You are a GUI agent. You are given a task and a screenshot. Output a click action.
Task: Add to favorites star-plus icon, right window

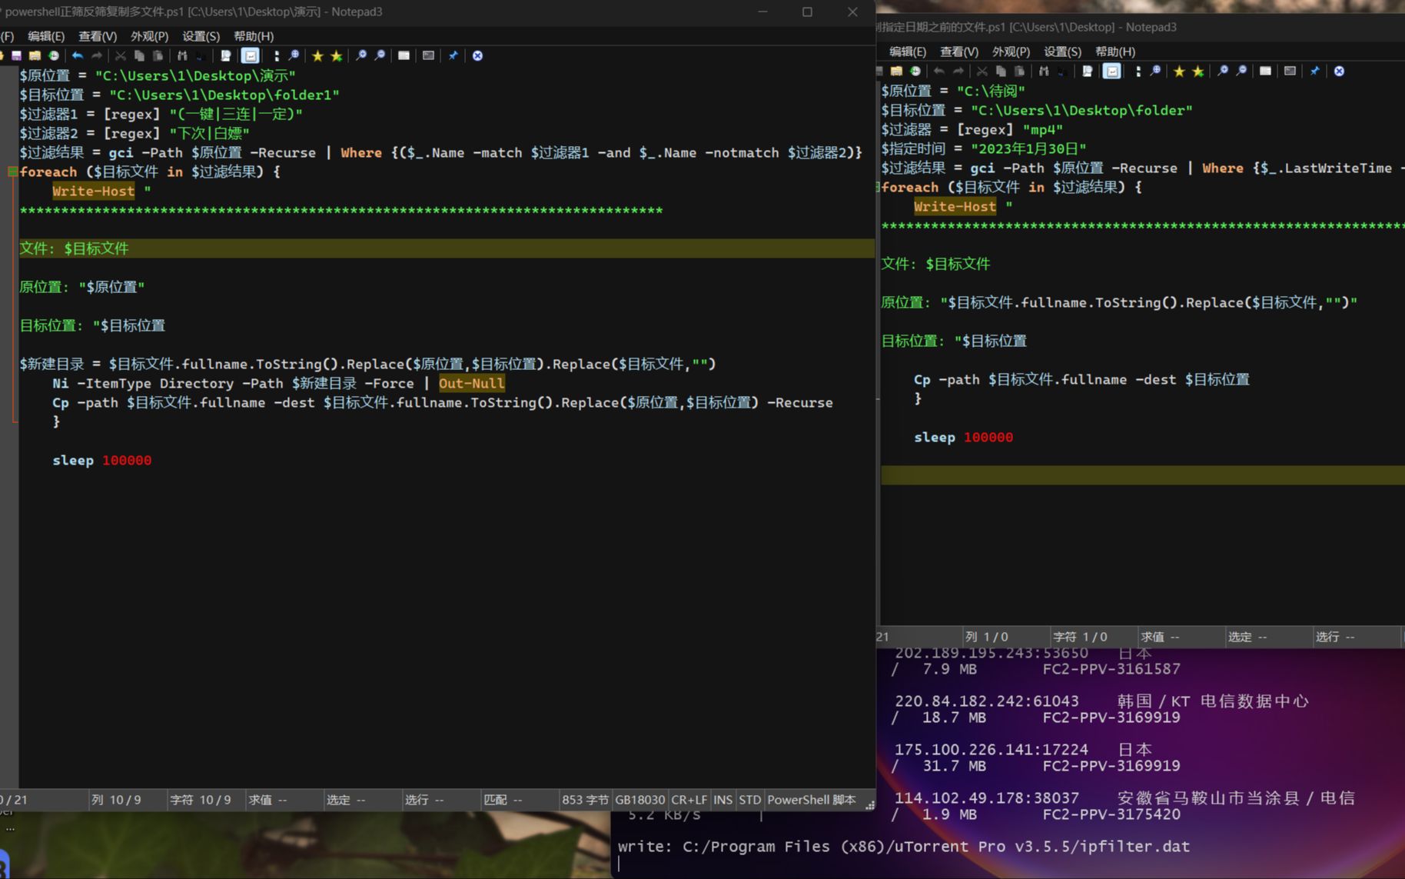tap(1197, 71)
